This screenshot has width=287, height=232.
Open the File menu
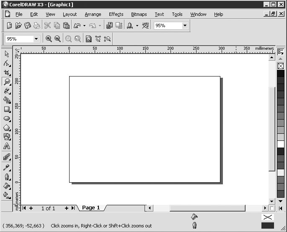[x=19, y=14]
